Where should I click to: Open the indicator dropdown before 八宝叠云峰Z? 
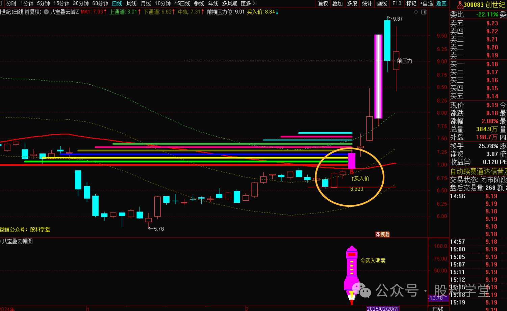pos(46,12)
